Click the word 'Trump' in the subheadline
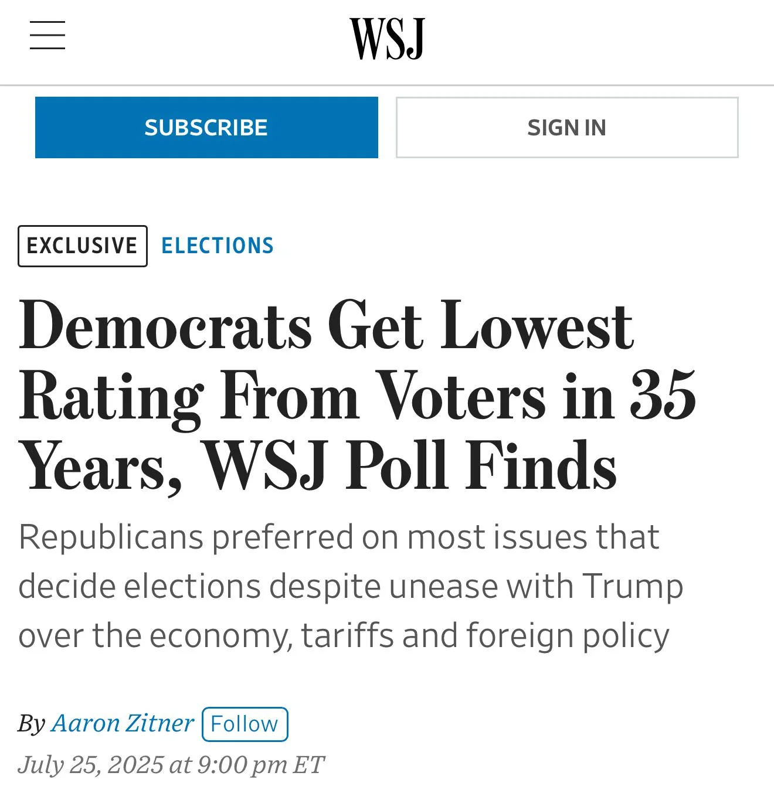 pyautogui.click(x=633, y=587)
